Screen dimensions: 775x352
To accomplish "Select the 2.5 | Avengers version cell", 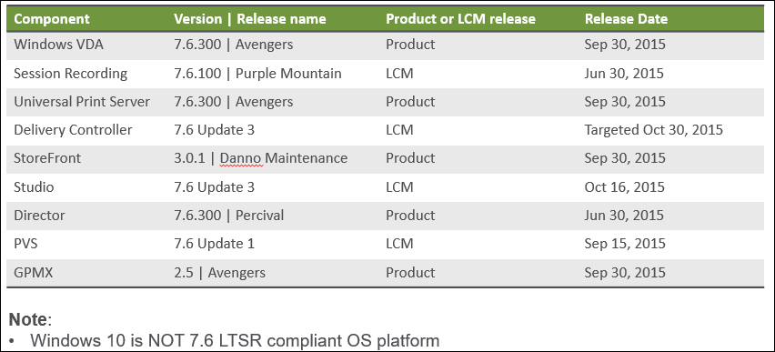I will point(219,272).
